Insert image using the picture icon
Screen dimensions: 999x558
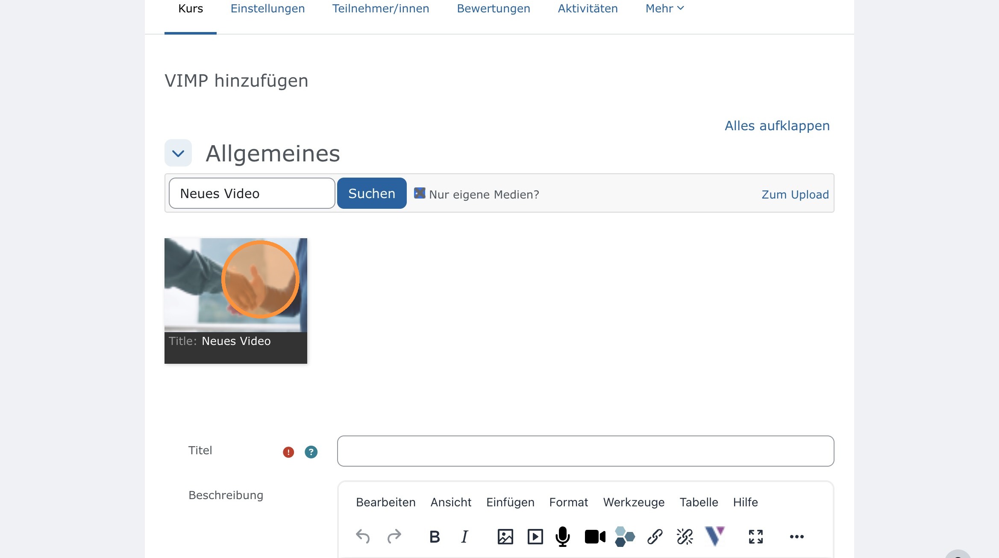[505, 536]
